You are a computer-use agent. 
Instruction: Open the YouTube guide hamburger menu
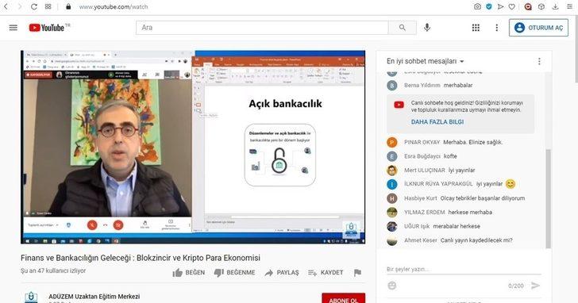[x=13, y=28]
